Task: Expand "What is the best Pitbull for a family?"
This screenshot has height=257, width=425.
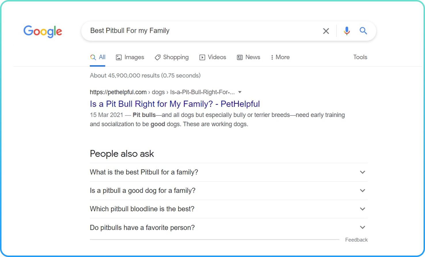Action: click(x=362, y=172)
